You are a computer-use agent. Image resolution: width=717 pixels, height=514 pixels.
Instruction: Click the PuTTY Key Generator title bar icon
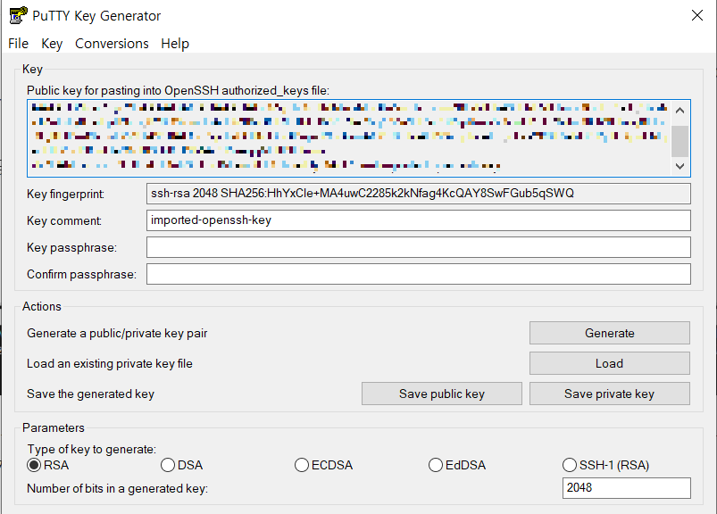[18, 15]
